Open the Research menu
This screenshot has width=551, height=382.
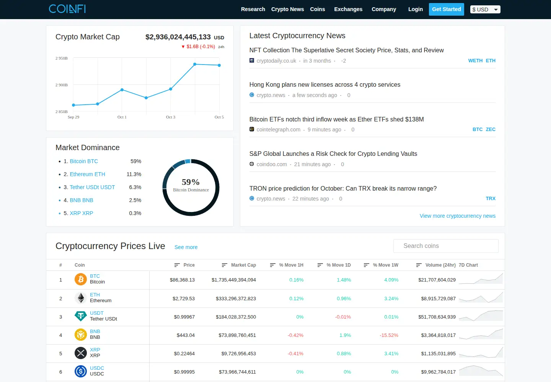(253, 9)
